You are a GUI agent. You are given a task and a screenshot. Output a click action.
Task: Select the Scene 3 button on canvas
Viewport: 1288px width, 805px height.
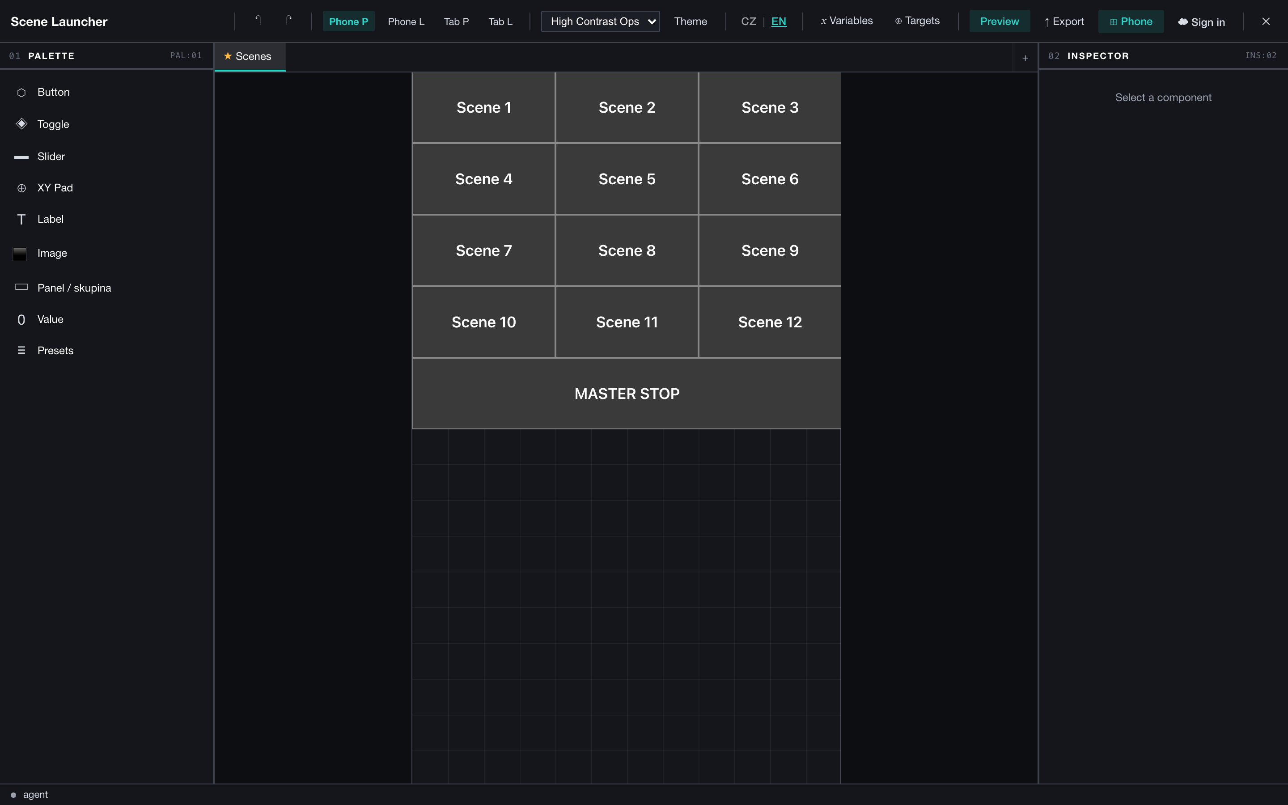click(770, 107)
